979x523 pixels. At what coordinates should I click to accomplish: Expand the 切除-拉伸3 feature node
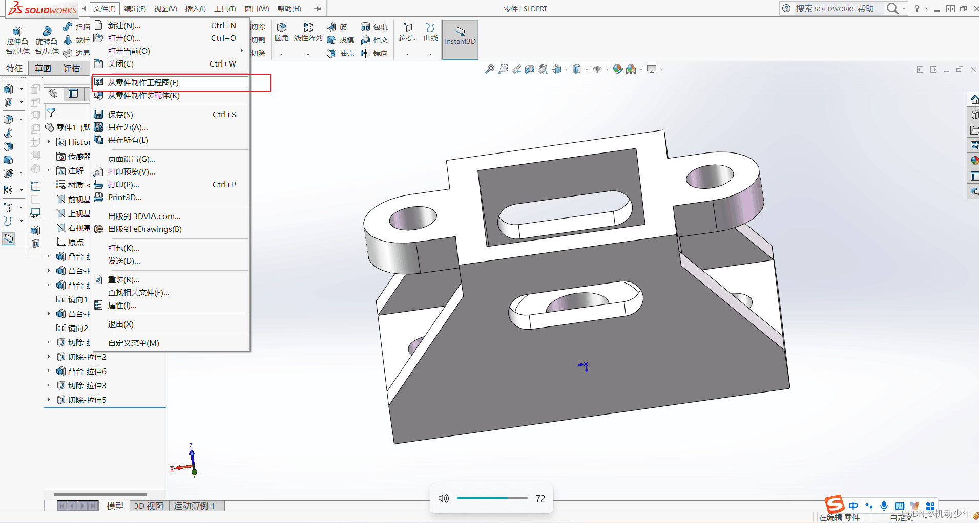(x=49, y=385)
